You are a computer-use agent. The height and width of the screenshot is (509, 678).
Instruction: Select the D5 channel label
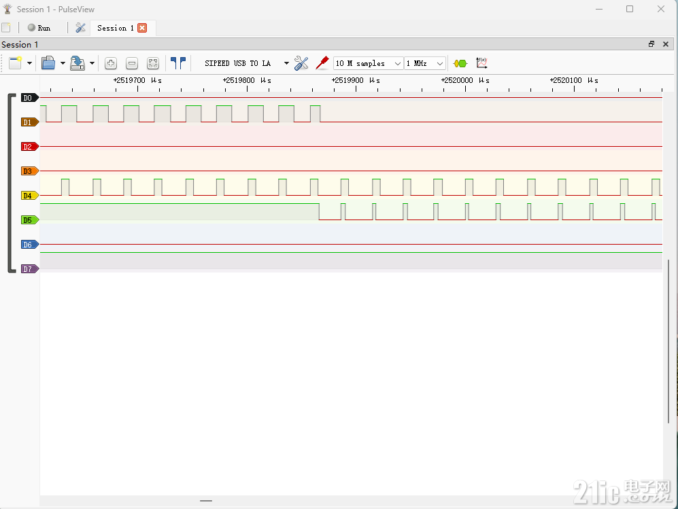[x=29, y=220]
